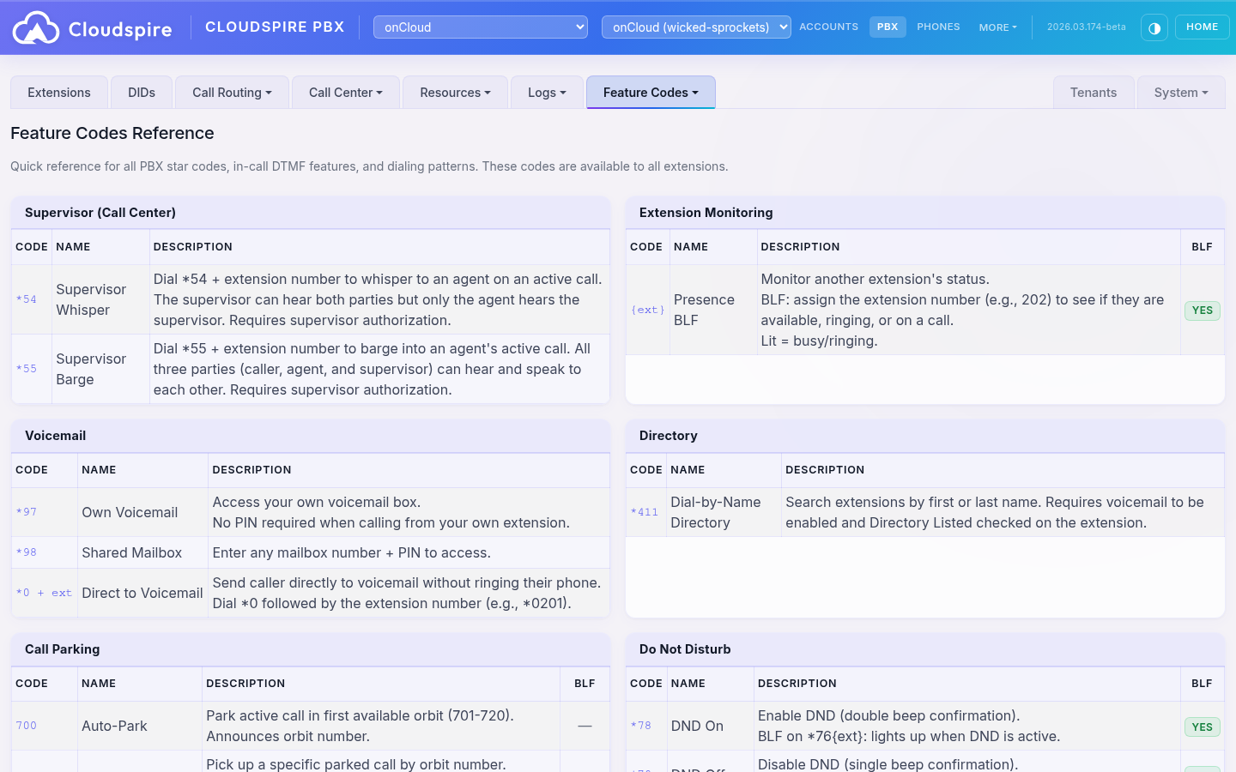This screenshot has height=772, width=1236.
Task: Expand the Resources dropdown
Action: coord(455,92)
